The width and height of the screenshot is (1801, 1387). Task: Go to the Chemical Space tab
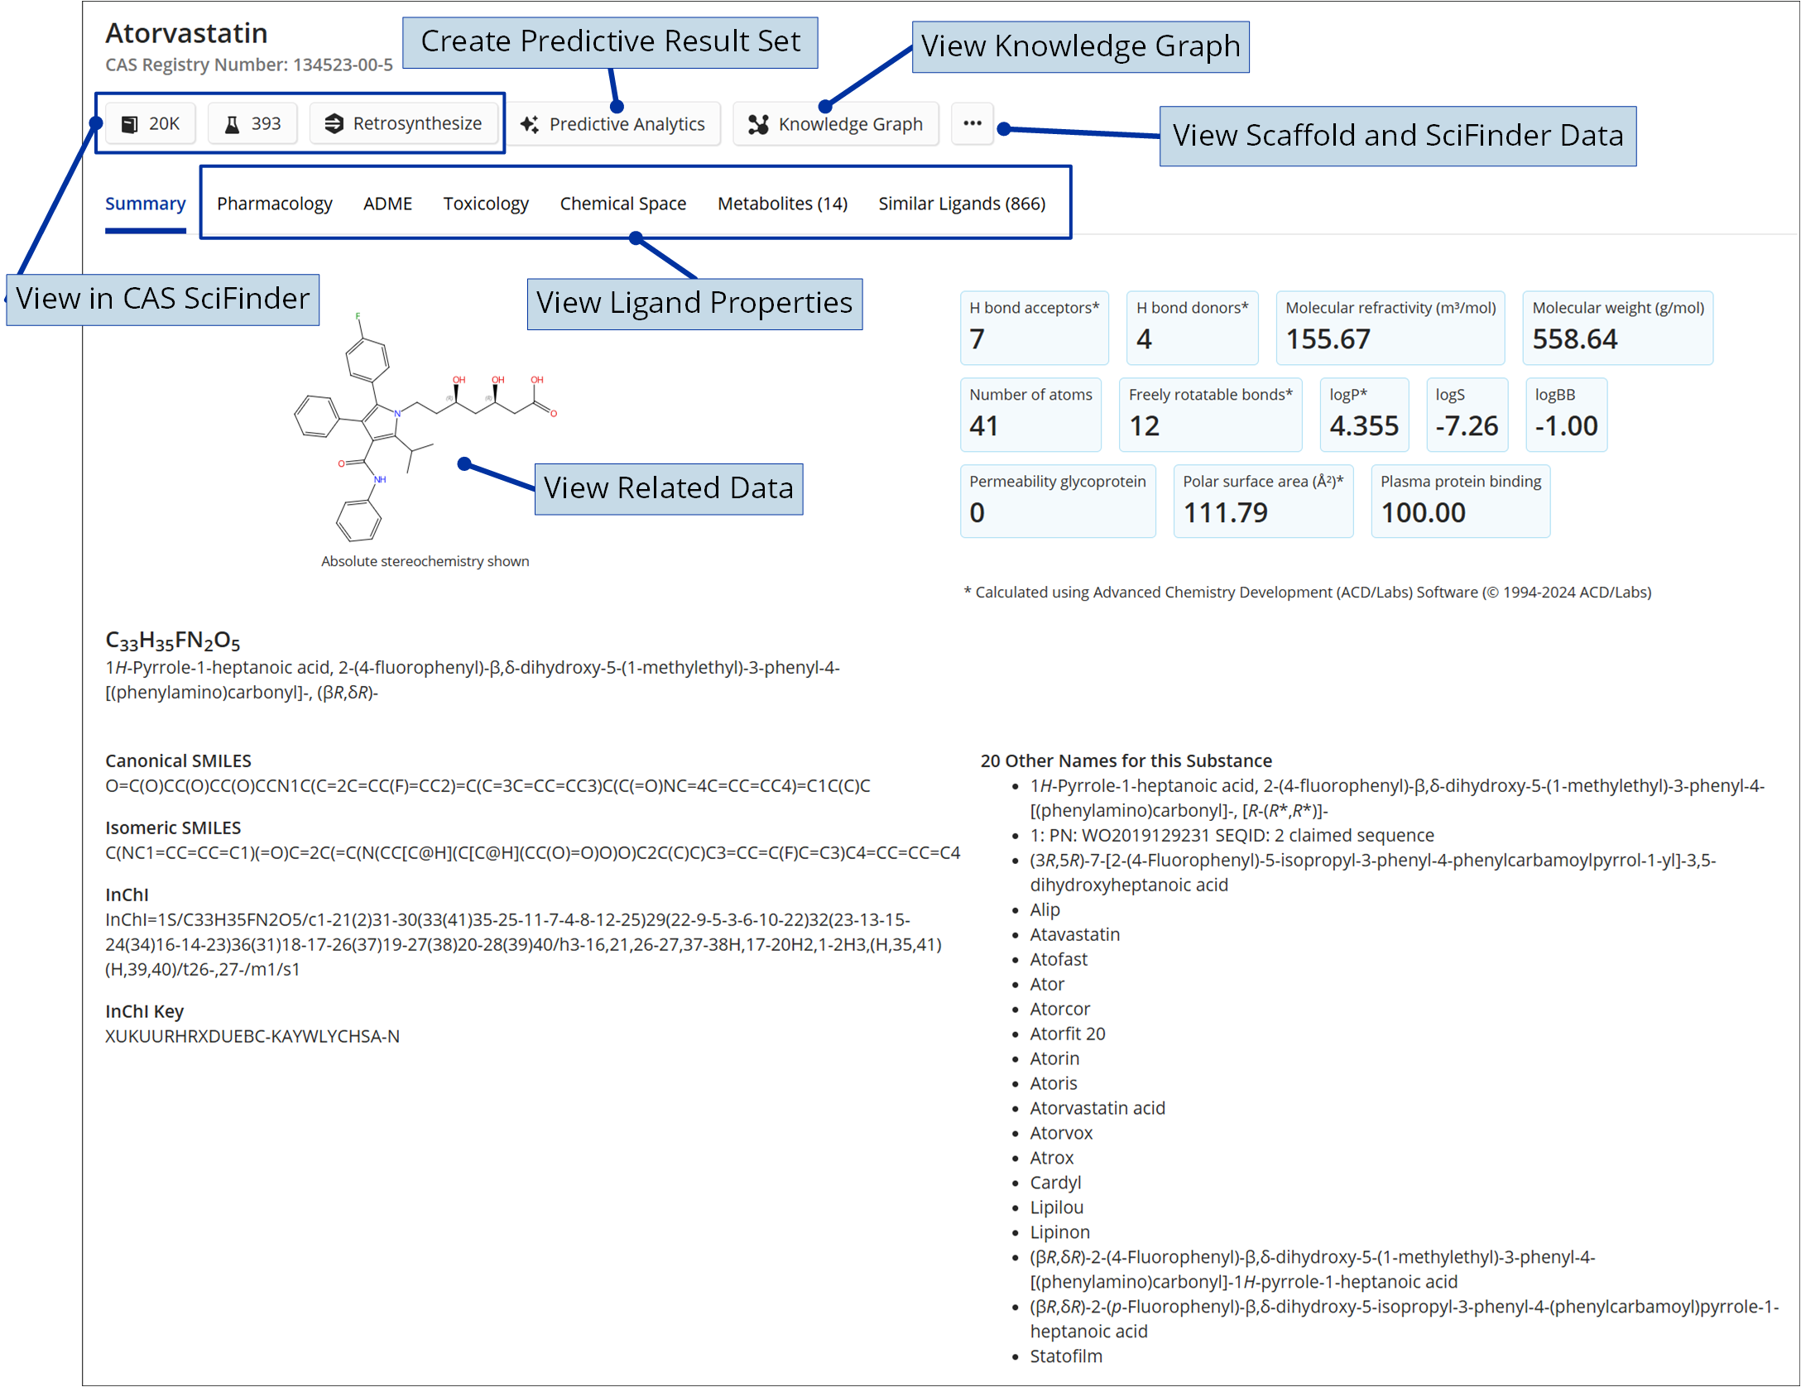pyautogui.click(x=622, y=204)
